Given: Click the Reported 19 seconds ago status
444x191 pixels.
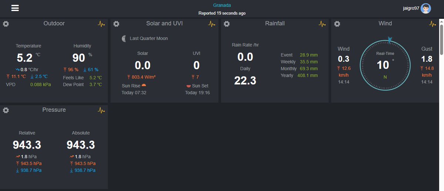Looking at the screenshot, I should coord(222,13).
